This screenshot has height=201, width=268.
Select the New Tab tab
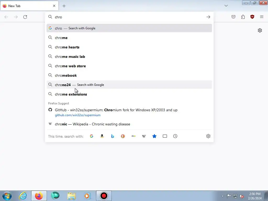(29, 6)
